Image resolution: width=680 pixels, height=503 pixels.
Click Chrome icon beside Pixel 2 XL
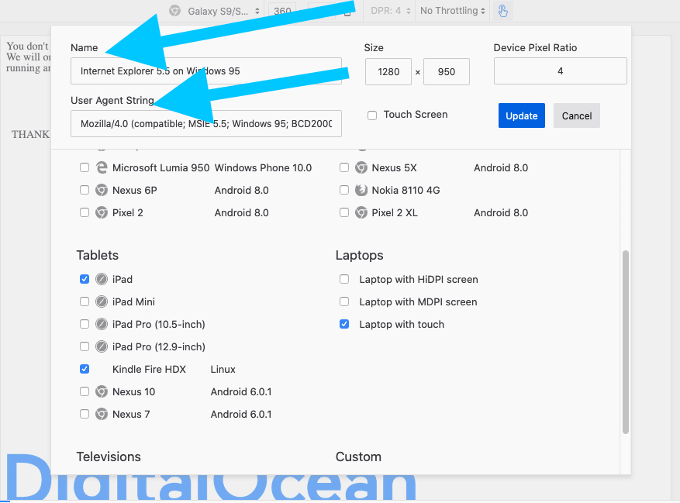[361, 213]
